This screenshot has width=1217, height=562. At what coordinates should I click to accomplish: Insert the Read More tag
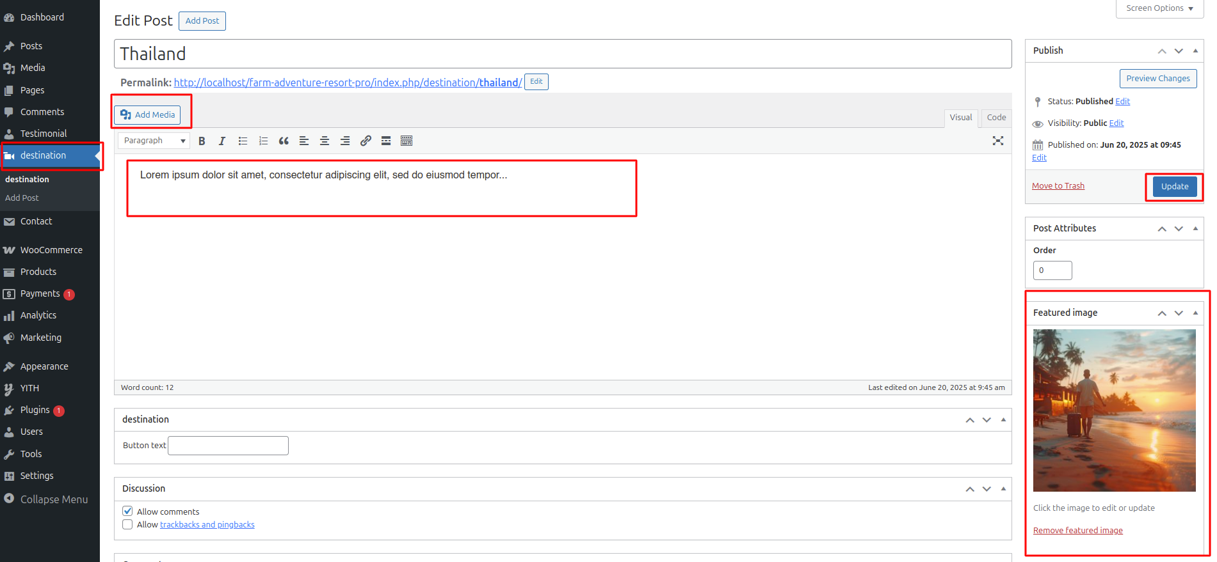click(386, 141)
